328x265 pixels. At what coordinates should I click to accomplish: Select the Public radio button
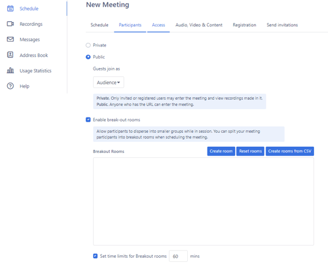(x=88, y=57)
